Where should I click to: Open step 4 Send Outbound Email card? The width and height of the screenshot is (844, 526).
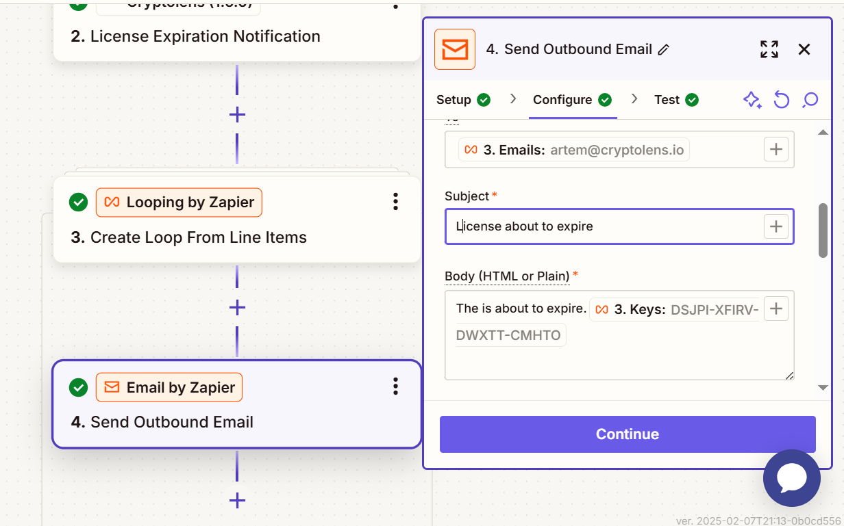tap(237, 404)
